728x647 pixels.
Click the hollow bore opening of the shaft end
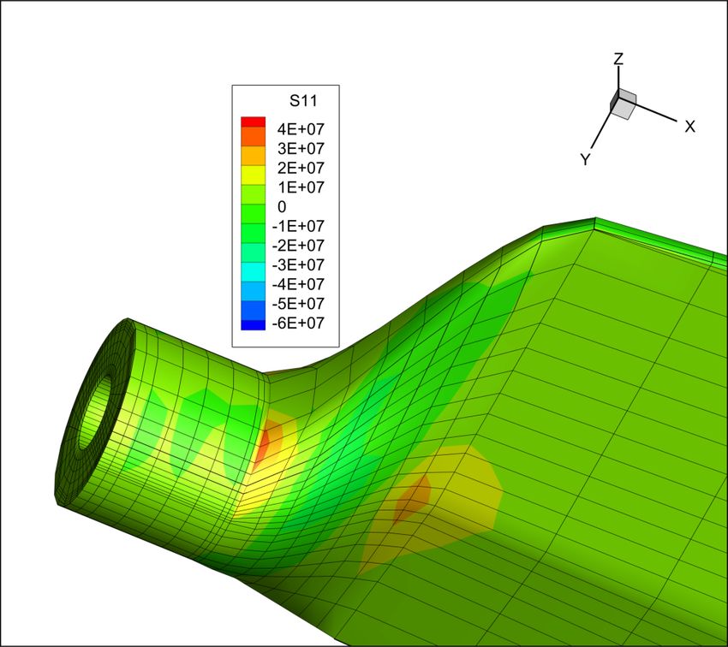coord(93,412)
